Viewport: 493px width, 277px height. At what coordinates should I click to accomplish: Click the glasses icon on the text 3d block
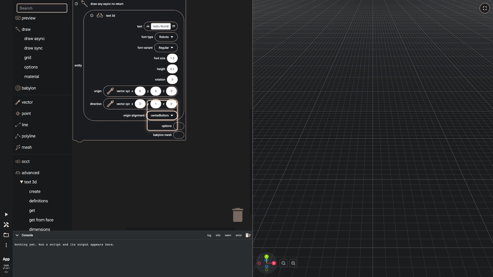[100, 16]
